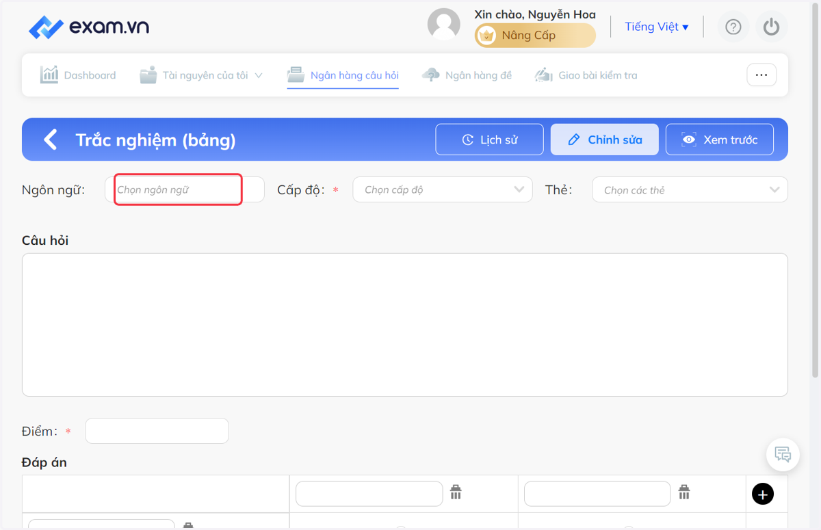
Task: Open the Chọn ngôn ngữ dropdown
Action: point(185,189)
